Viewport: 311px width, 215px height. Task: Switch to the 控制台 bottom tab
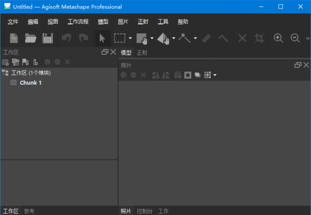[144, 211]
